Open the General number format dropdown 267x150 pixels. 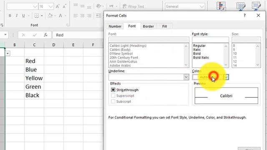(202, 7)
